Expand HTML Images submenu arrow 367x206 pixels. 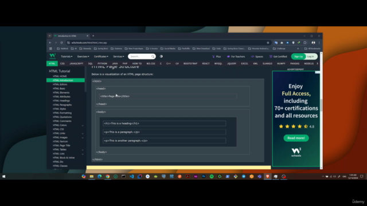click(x=83, y=138)
